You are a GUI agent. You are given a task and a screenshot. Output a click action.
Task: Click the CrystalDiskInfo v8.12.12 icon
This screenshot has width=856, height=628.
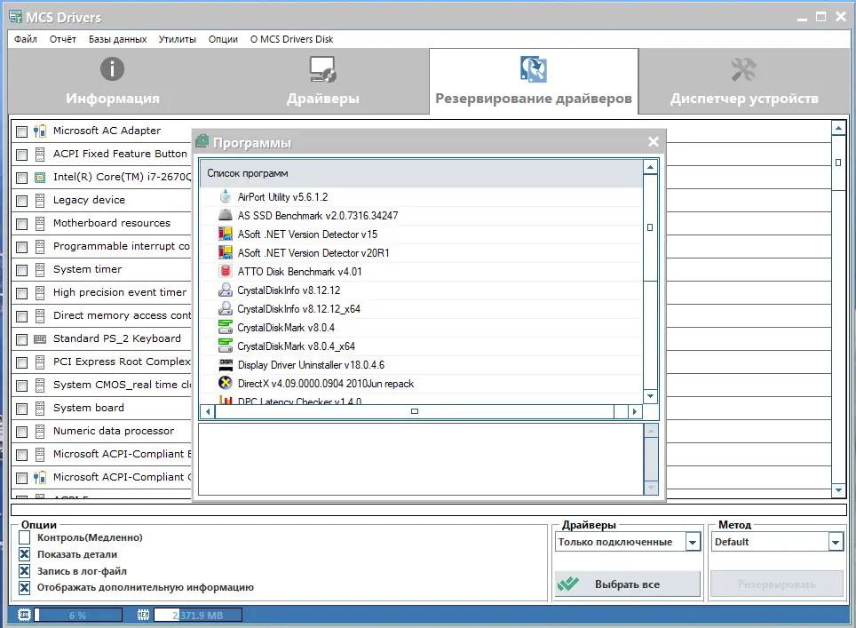point(225,290)
